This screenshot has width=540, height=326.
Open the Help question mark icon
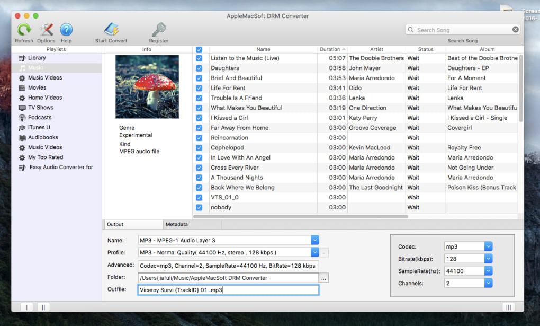click(66, 30)
